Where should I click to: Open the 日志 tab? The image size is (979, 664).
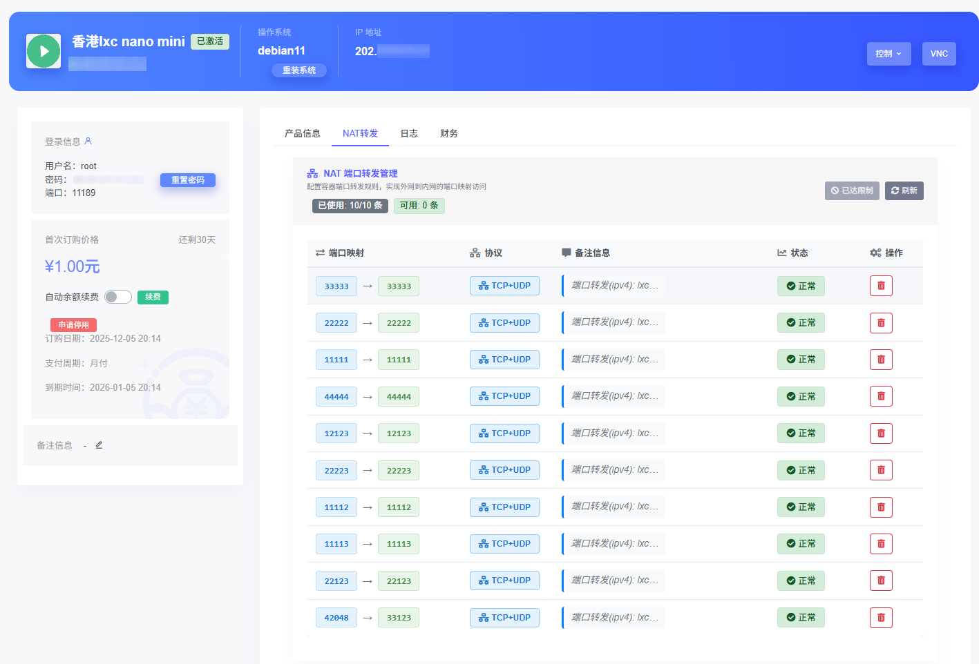click(409, 133)
